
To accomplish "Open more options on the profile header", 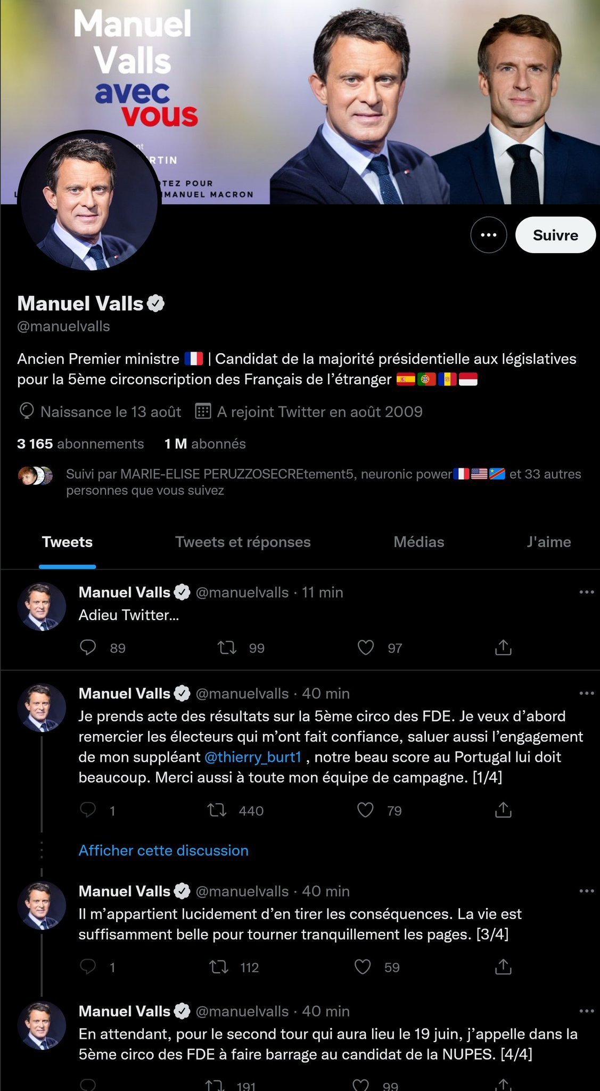I will [x=488, y=235].
